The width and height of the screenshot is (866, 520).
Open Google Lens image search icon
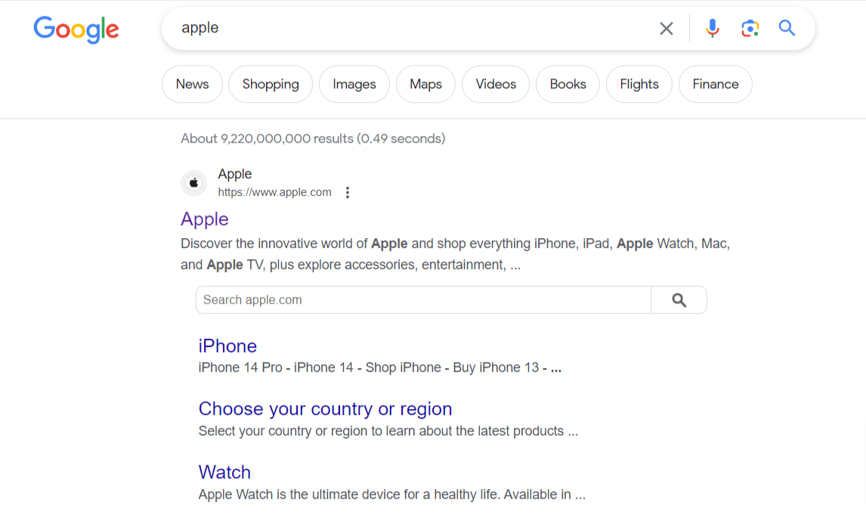pyautogui.click(x=750, y=29)
